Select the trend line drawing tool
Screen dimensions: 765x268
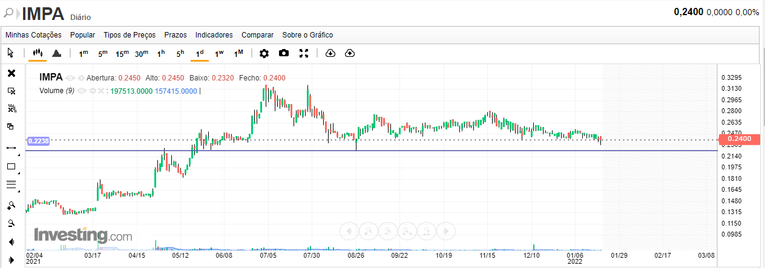tap(10, 147)
